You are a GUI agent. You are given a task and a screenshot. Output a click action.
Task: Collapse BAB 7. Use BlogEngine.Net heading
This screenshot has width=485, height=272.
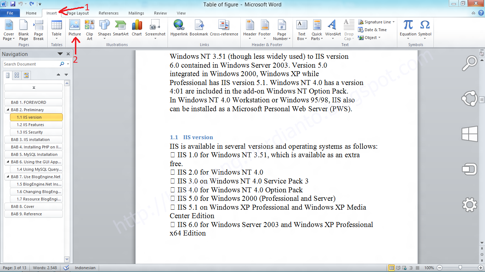point(8,177)
